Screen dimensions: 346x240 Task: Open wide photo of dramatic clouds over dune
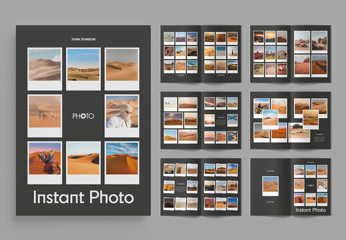[x=174, y=120]
